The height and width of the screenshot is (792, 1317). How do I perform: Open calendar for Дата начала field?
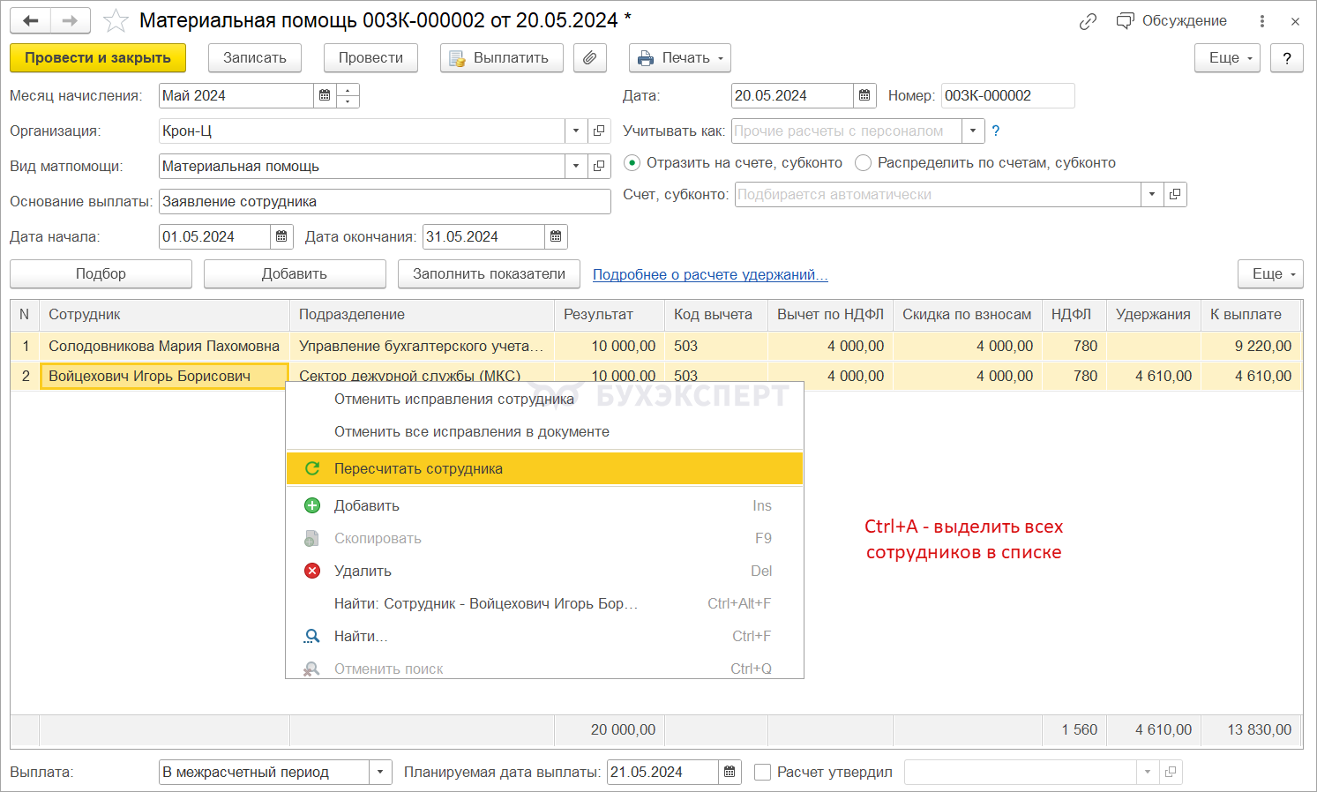[x=281, y=237]
